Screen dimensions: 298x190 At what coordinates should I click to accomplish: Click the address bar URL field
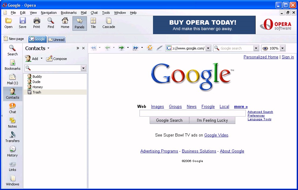(x=188, y=48)
